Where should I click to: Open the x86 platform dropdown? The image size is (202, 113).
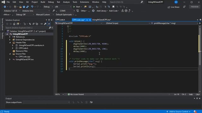pos(63,7)
